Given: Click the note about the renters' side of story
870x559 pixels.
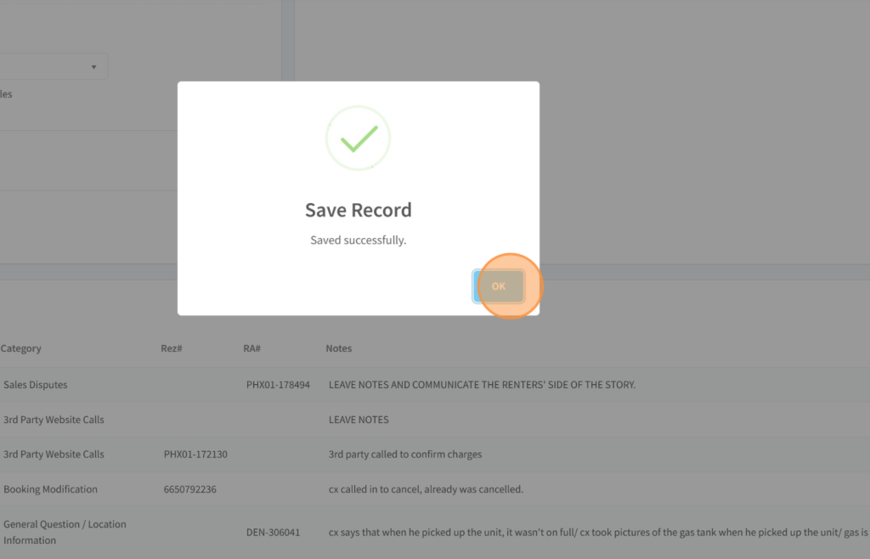Looking at the screenshot, I should (x=482, y=385).
